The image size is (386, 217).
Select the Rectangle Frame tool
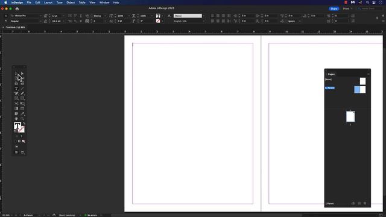pyautogui.click(x=16, y=98)
